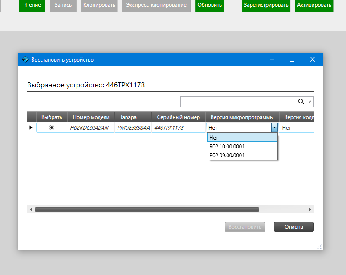Image resolution: width=346 pixels, height=275 pixels.
Task: Select the device radio button
Action: point(52,127)
